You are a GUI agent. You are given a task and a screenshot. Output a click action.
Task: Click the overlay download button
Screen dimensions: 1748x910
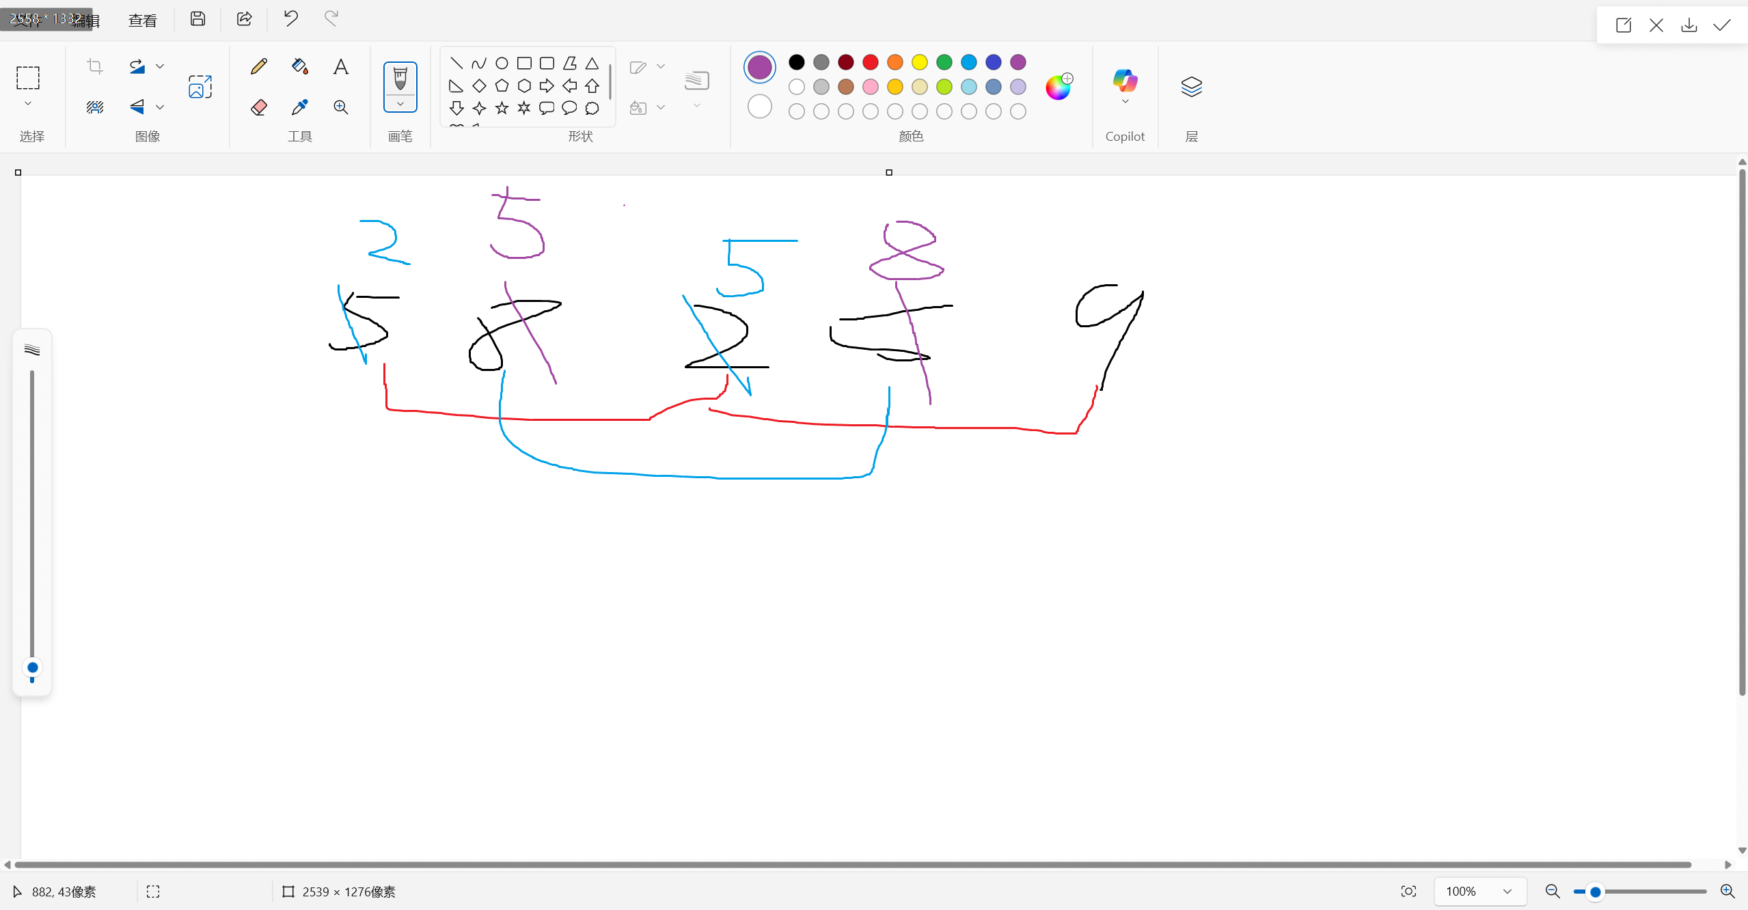[x=1689, y=25]
